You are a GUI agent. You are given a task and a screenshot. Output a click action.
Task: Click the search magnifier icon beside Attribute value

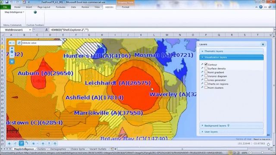19,43
